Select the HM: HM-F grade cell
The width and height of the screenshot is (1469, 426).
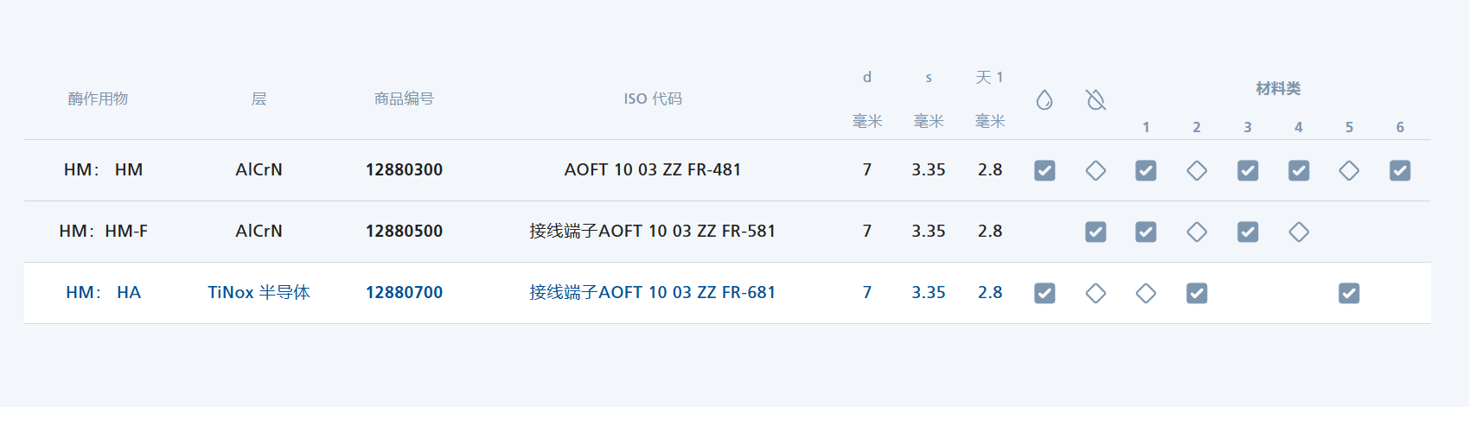(x=103, y=232)
